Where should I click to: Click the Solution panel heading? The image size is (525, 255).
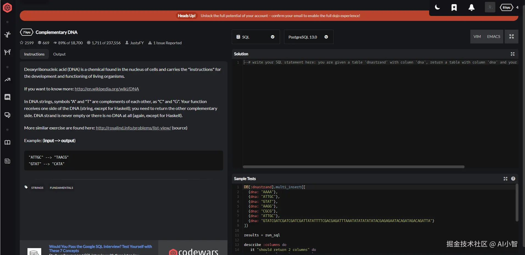[241, 54]
